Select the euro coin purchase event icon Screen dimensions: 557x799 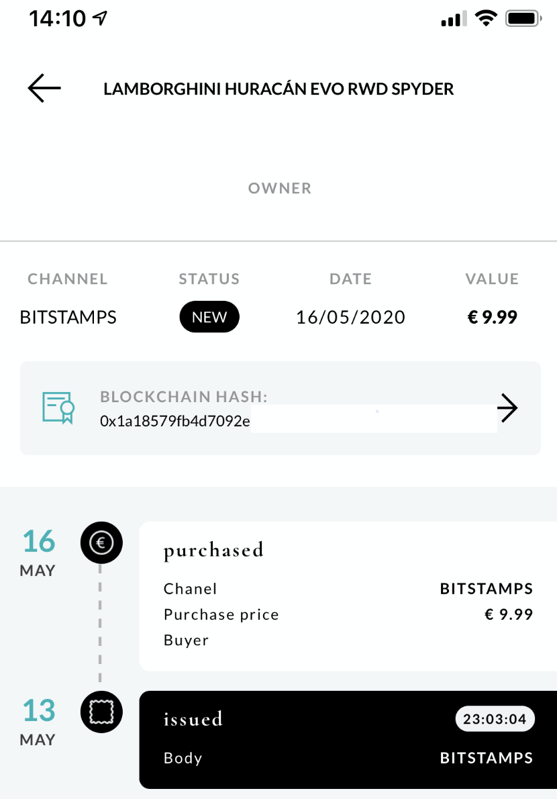(x=101, y=543)
